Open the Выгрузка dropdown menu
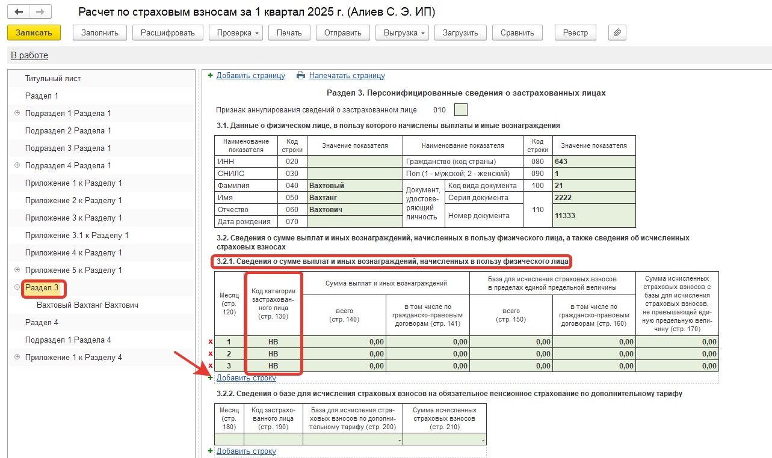Viewport: 772px width, 458px height. tap(402, 33)
